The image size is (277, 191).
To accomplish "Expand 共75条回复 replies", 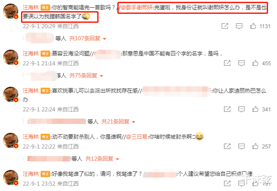I will pos(86,76).
